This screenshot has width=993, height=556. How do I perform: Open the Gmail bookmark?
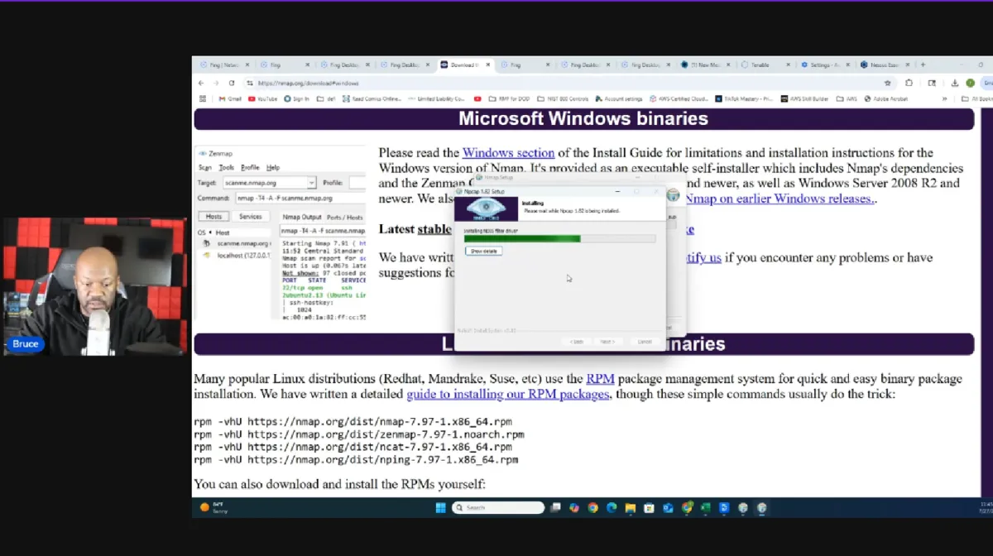click(230, 98)
